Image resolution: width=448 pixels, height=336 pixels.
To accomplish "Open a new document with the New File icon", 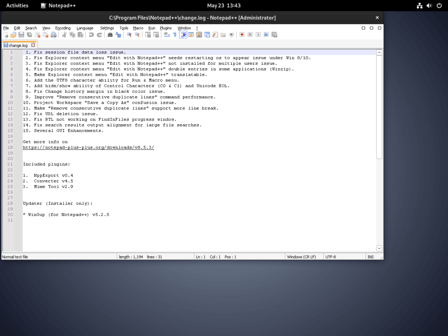I will (6, 35).
